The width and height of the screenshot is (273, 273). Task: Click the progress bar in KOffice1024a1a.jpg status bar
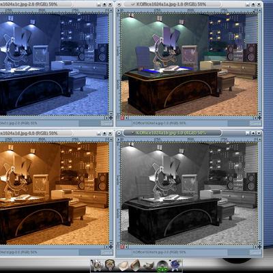point(238,124)
